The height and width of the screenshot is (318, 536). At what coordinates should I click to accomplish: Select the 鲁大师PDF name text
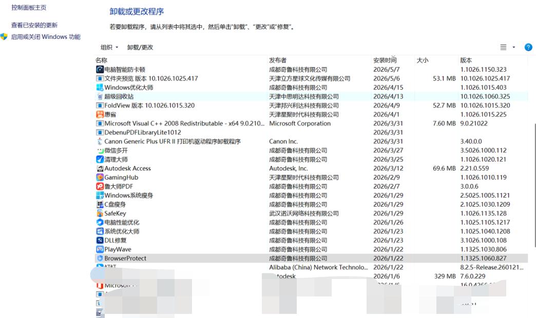119,187
